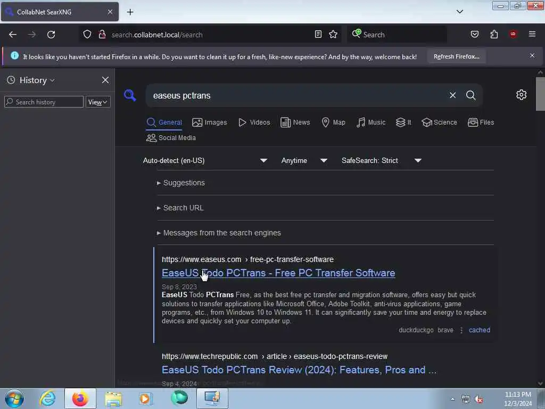Image resolution: width=545 pixels, height=409 pixels.
Task: Click the duckduckgo engine label under EaseUS result
Action: point(416,330)
